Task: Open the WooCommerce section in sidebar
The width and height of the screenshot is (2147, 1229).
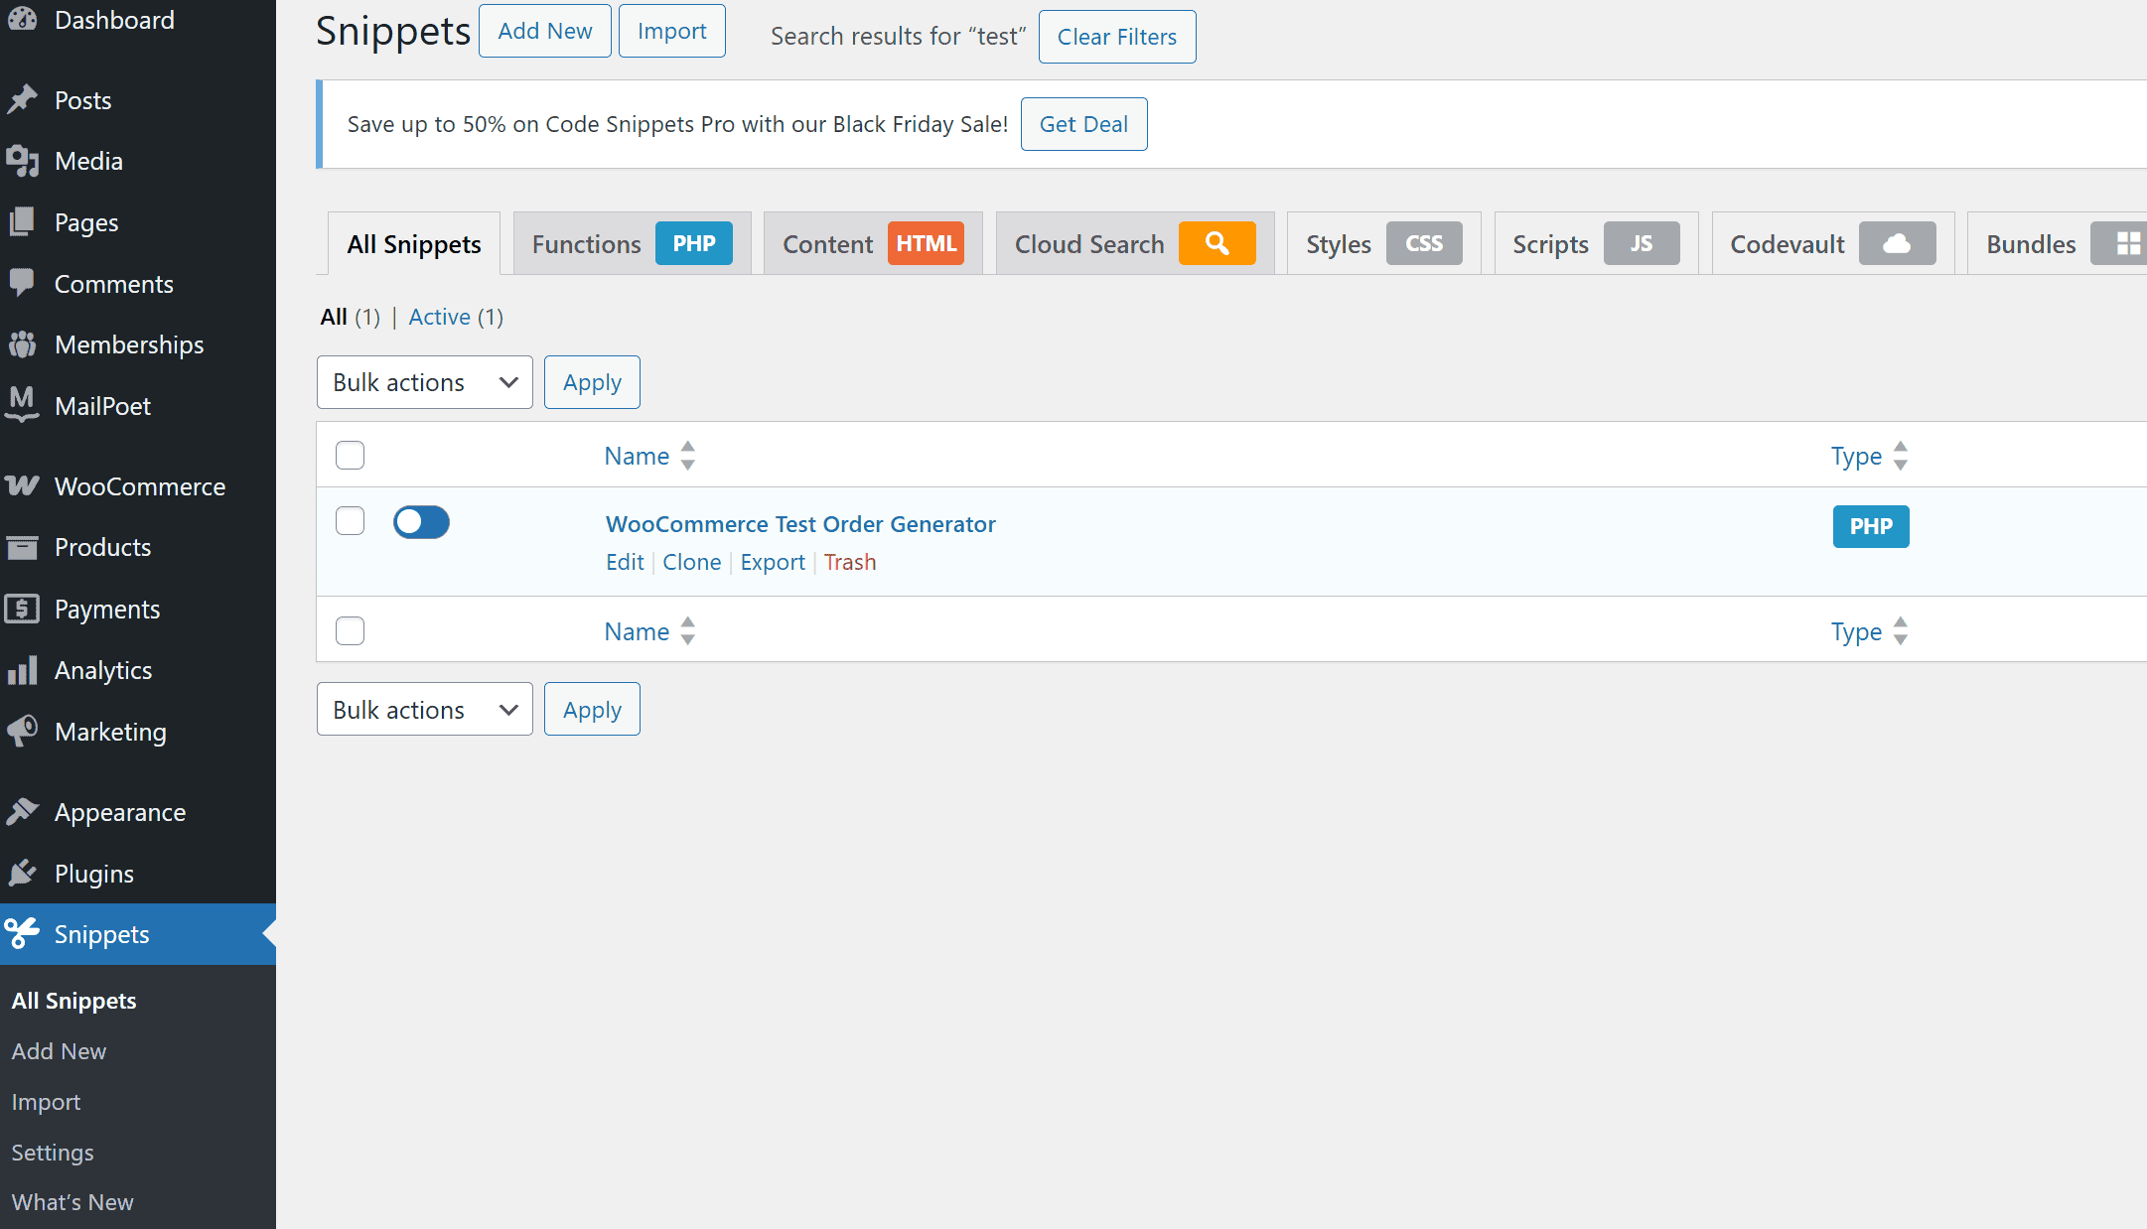Action: 139,486
